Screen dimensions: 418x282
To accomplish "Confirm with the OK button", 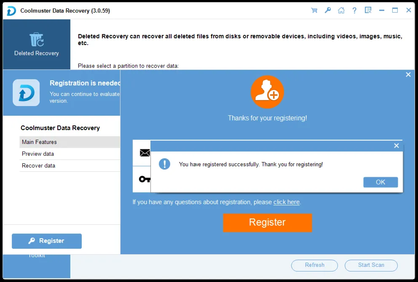I will (x=380, y=182).
